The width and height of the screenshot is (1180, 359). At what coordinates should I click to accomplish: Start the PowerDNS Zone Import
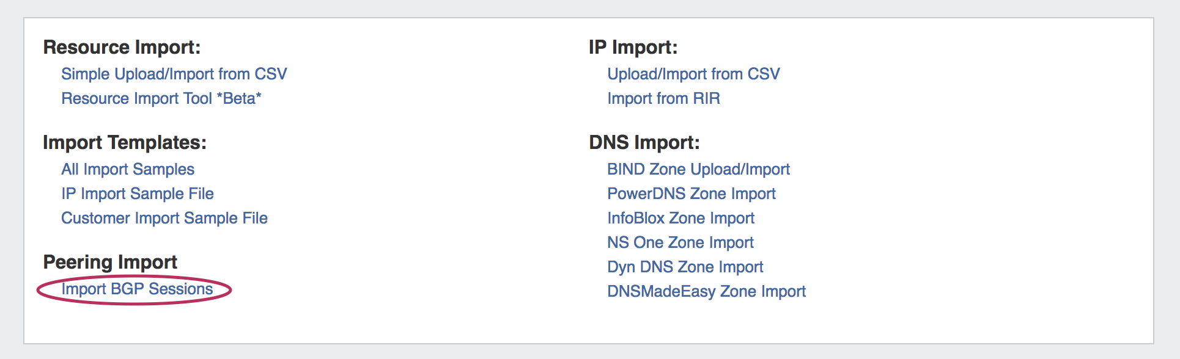(x=691, y=194)
